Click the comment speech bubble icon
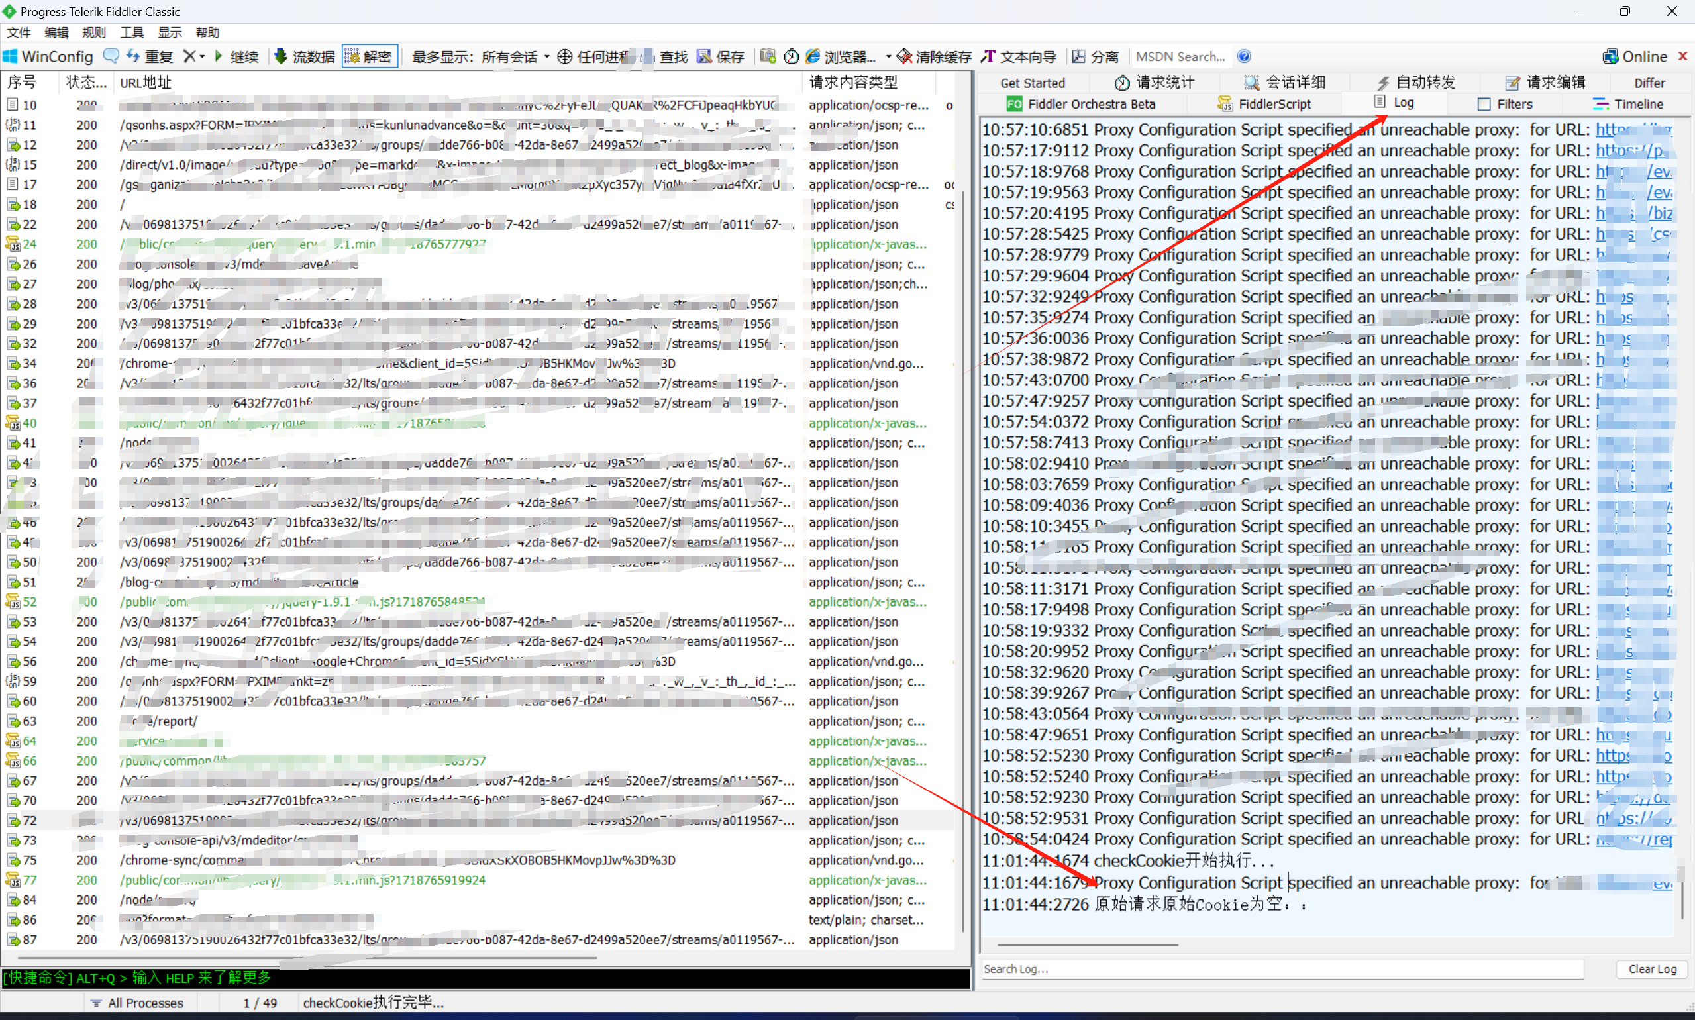 (111, 56)
